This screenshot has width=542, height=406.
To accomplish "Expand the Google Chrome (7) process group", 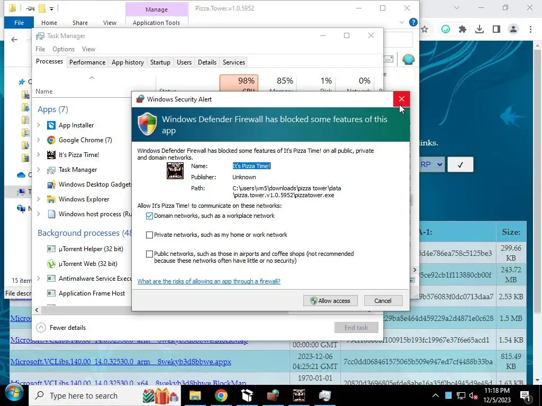I will pos(39,140).
